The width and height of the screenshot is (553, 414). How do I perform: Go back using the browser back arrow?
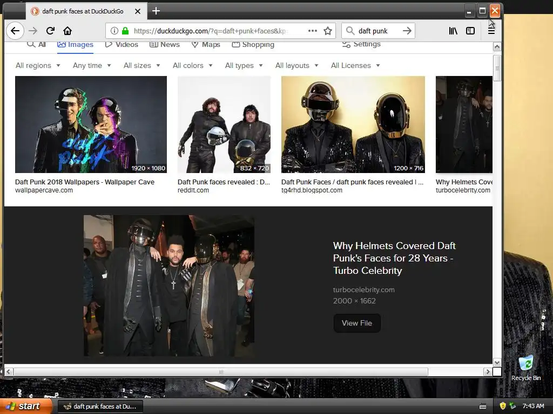[x=15, y=31]
